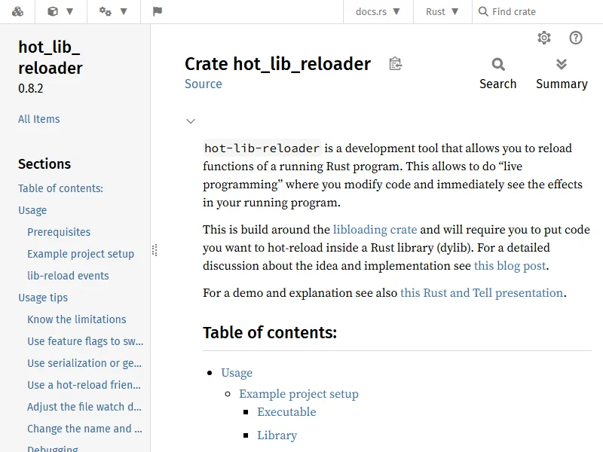Open the crate package dropdown menu
Image resolution: width=603 pixels, height=452 pixels.
click(x=60, y=12)
